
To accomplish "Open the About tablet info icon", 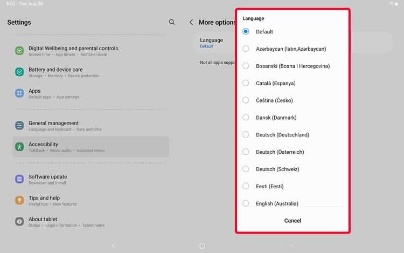I will tap(19, 222).
